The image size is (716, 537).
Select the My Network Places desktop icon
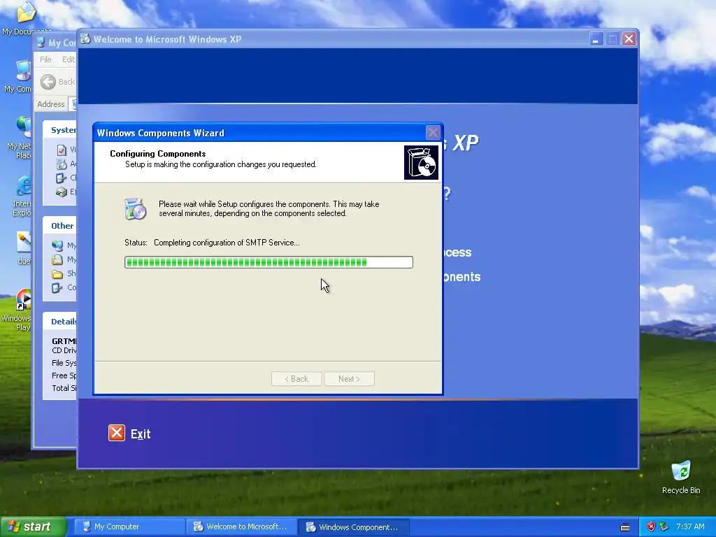[x=23, y=128]
